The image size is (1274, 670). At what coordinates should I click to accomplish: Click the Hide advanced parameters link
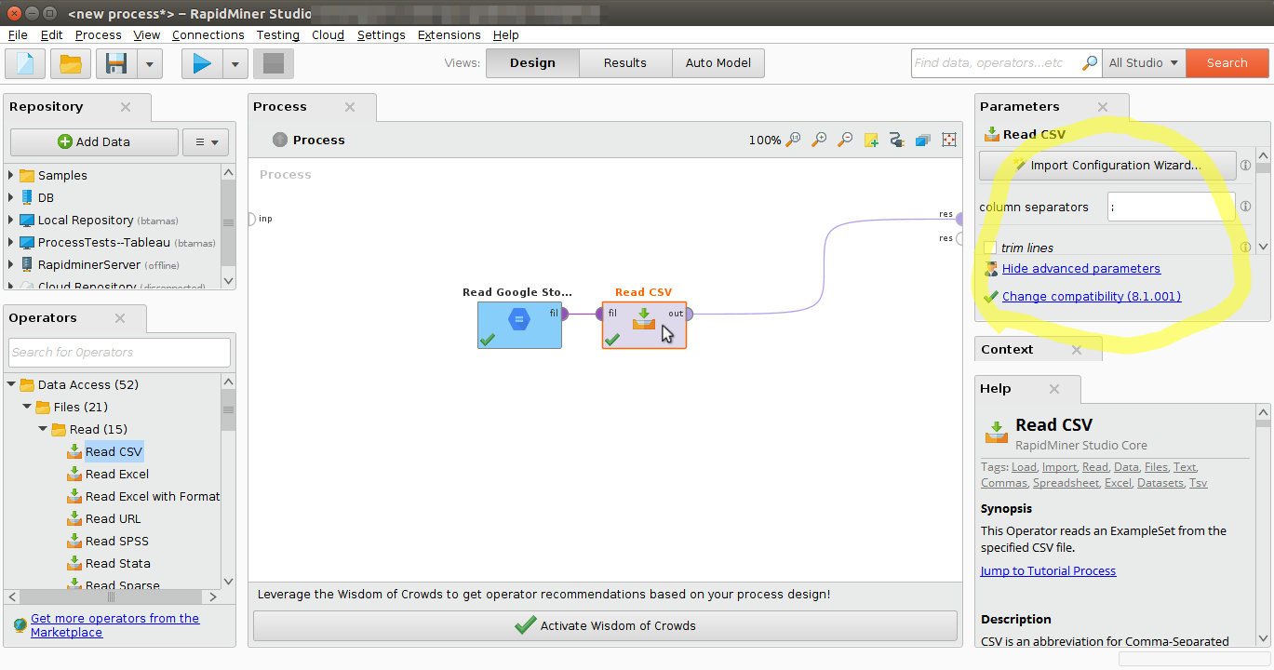tap(1080, 268)
